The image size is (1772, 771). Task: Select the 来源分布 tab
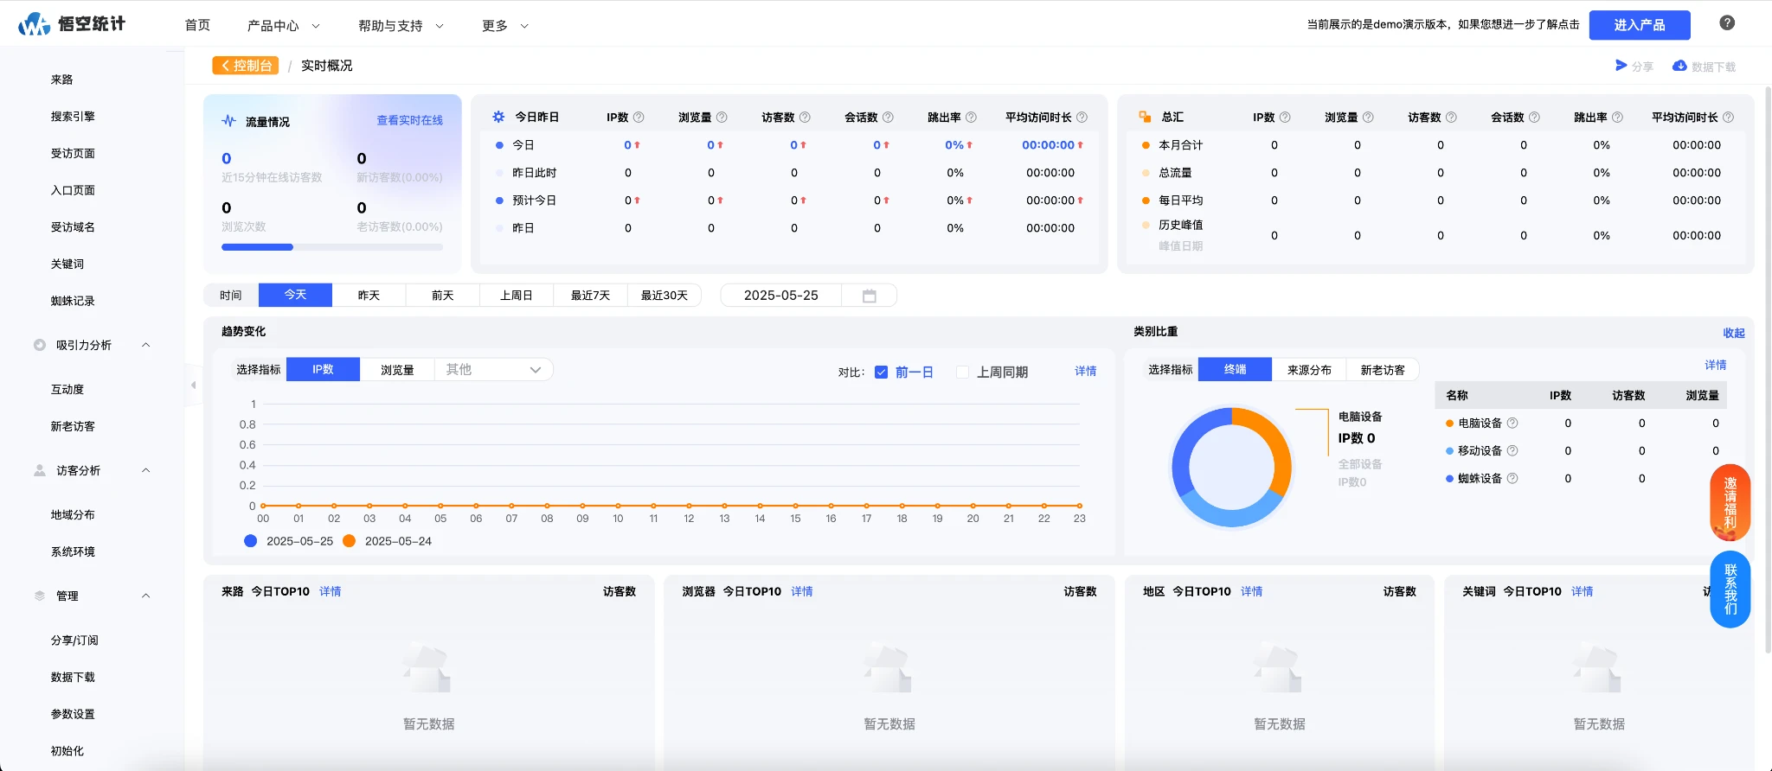click(x=1308, y=370)
